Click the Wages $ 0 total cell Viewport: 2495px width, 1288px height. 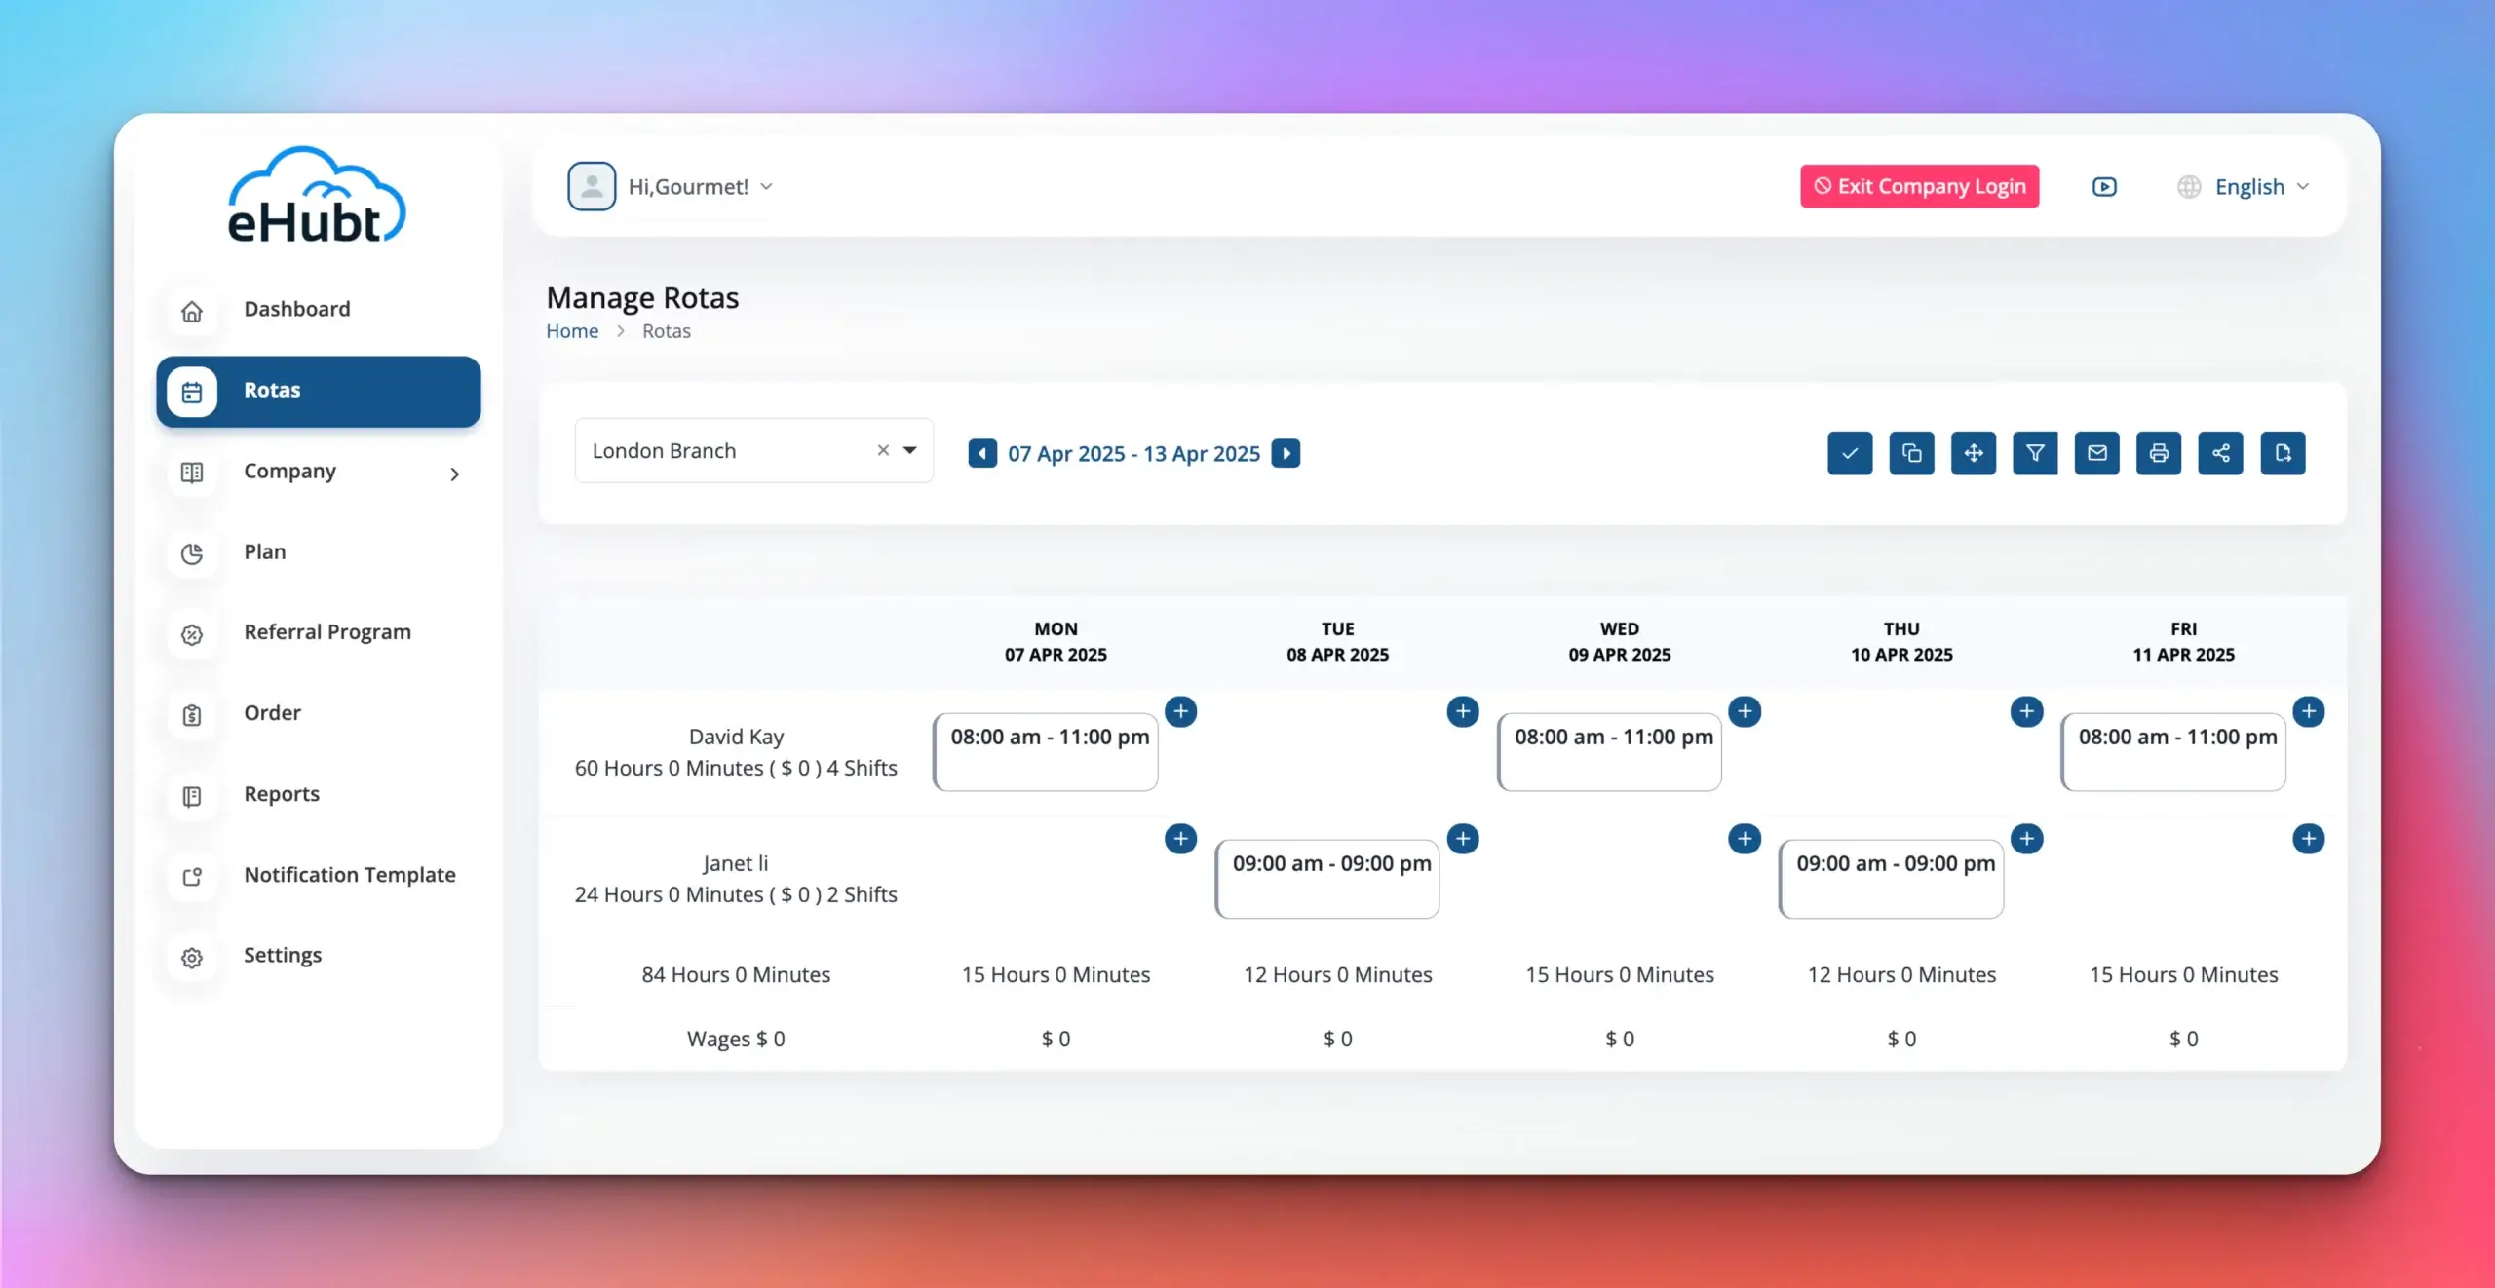(736, 1040)
